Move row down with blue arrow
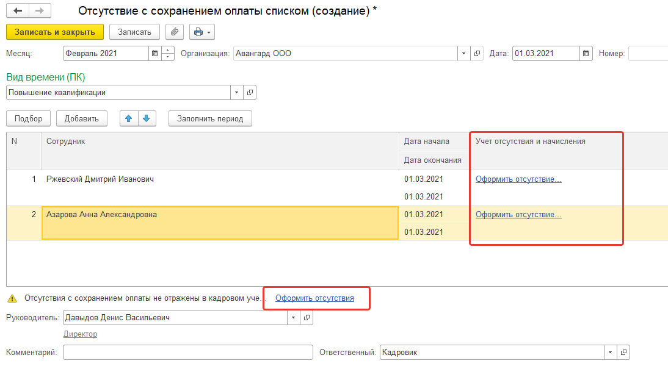Viewport: 668px width, 366px height. coord(147,118)
